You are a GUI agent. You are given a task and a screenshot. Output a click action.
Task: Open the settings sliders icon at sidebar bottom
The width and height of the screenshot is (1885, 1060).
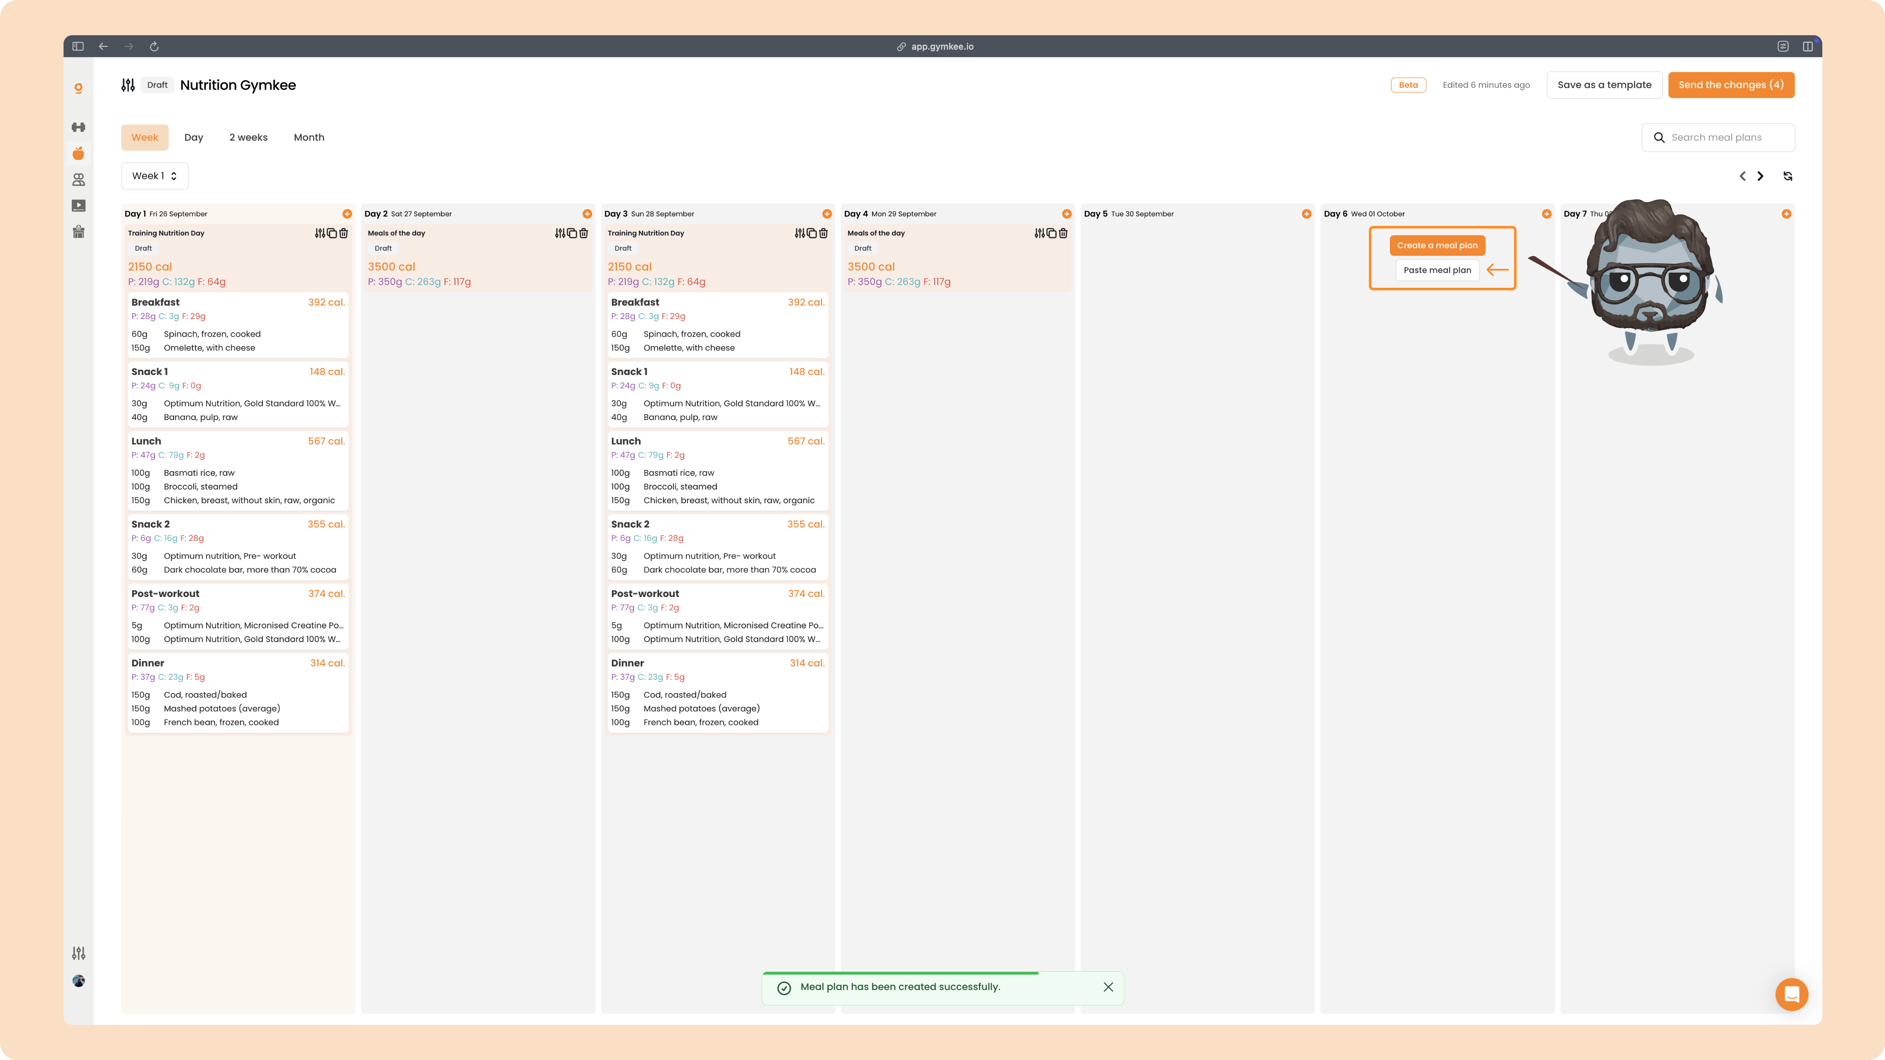point(78,953)
